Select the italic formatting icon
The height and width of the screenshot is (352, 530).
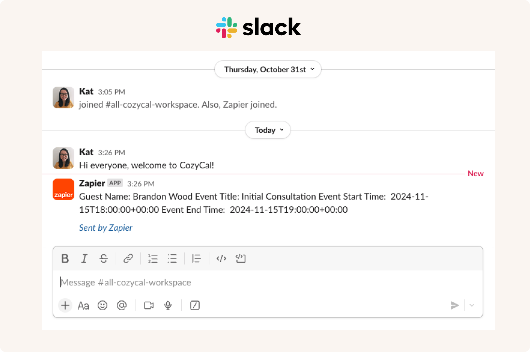85,259
